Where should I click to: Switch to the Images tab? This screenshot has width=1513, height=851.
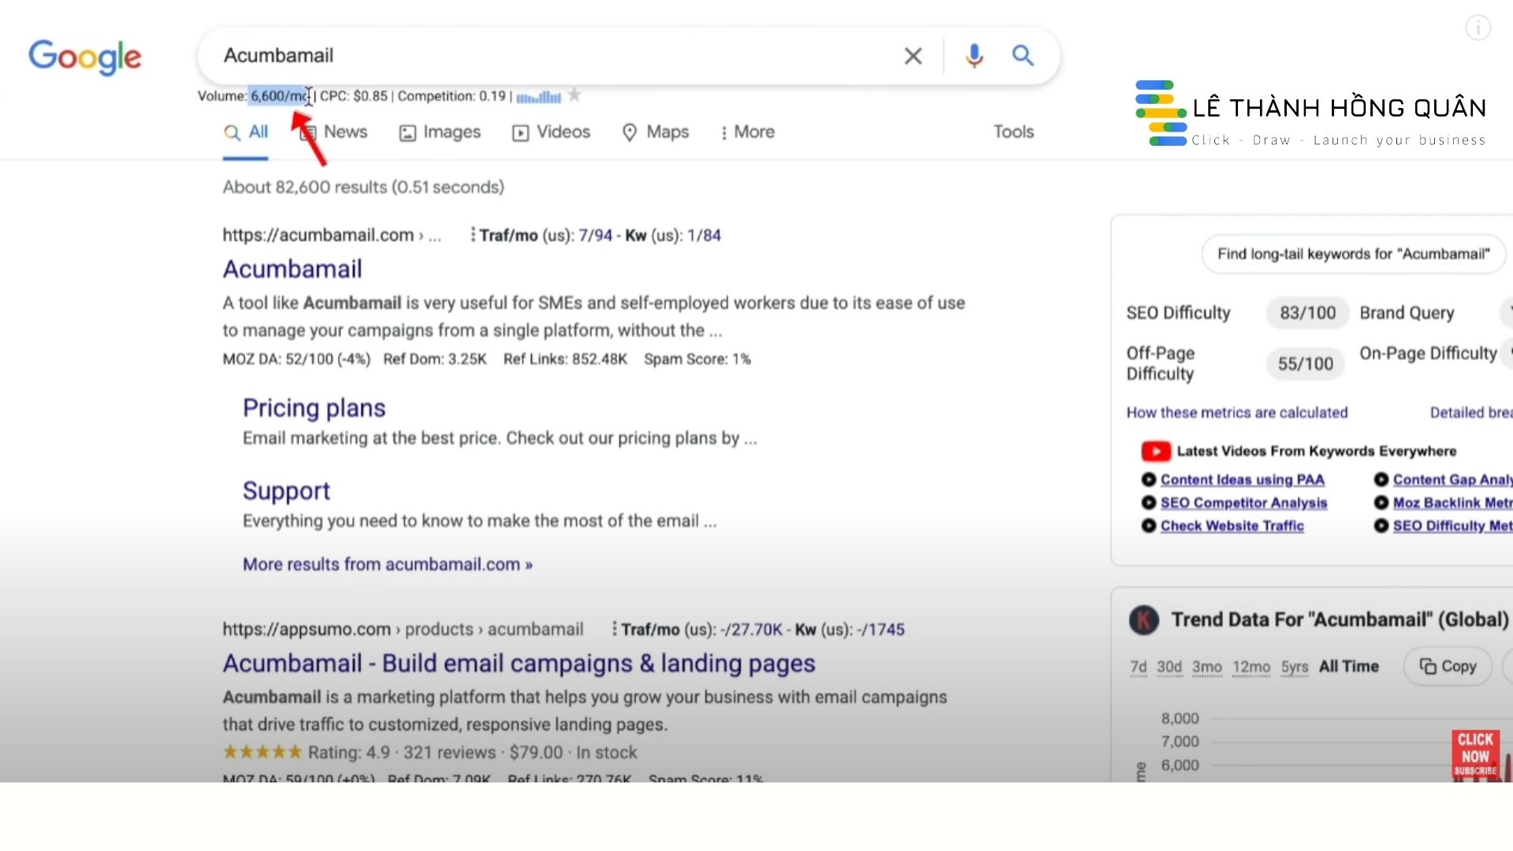[440, 132]
